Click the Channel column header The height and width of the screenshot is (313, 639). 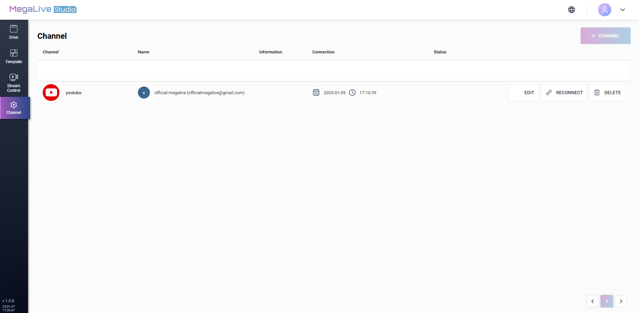(51, 52)
